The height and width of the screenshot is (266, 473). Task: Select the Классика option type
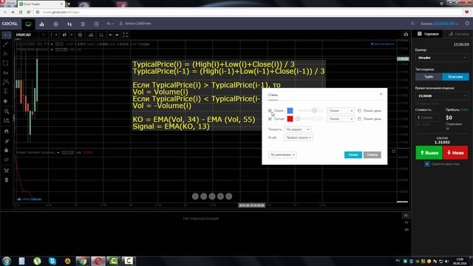point(455,77)
